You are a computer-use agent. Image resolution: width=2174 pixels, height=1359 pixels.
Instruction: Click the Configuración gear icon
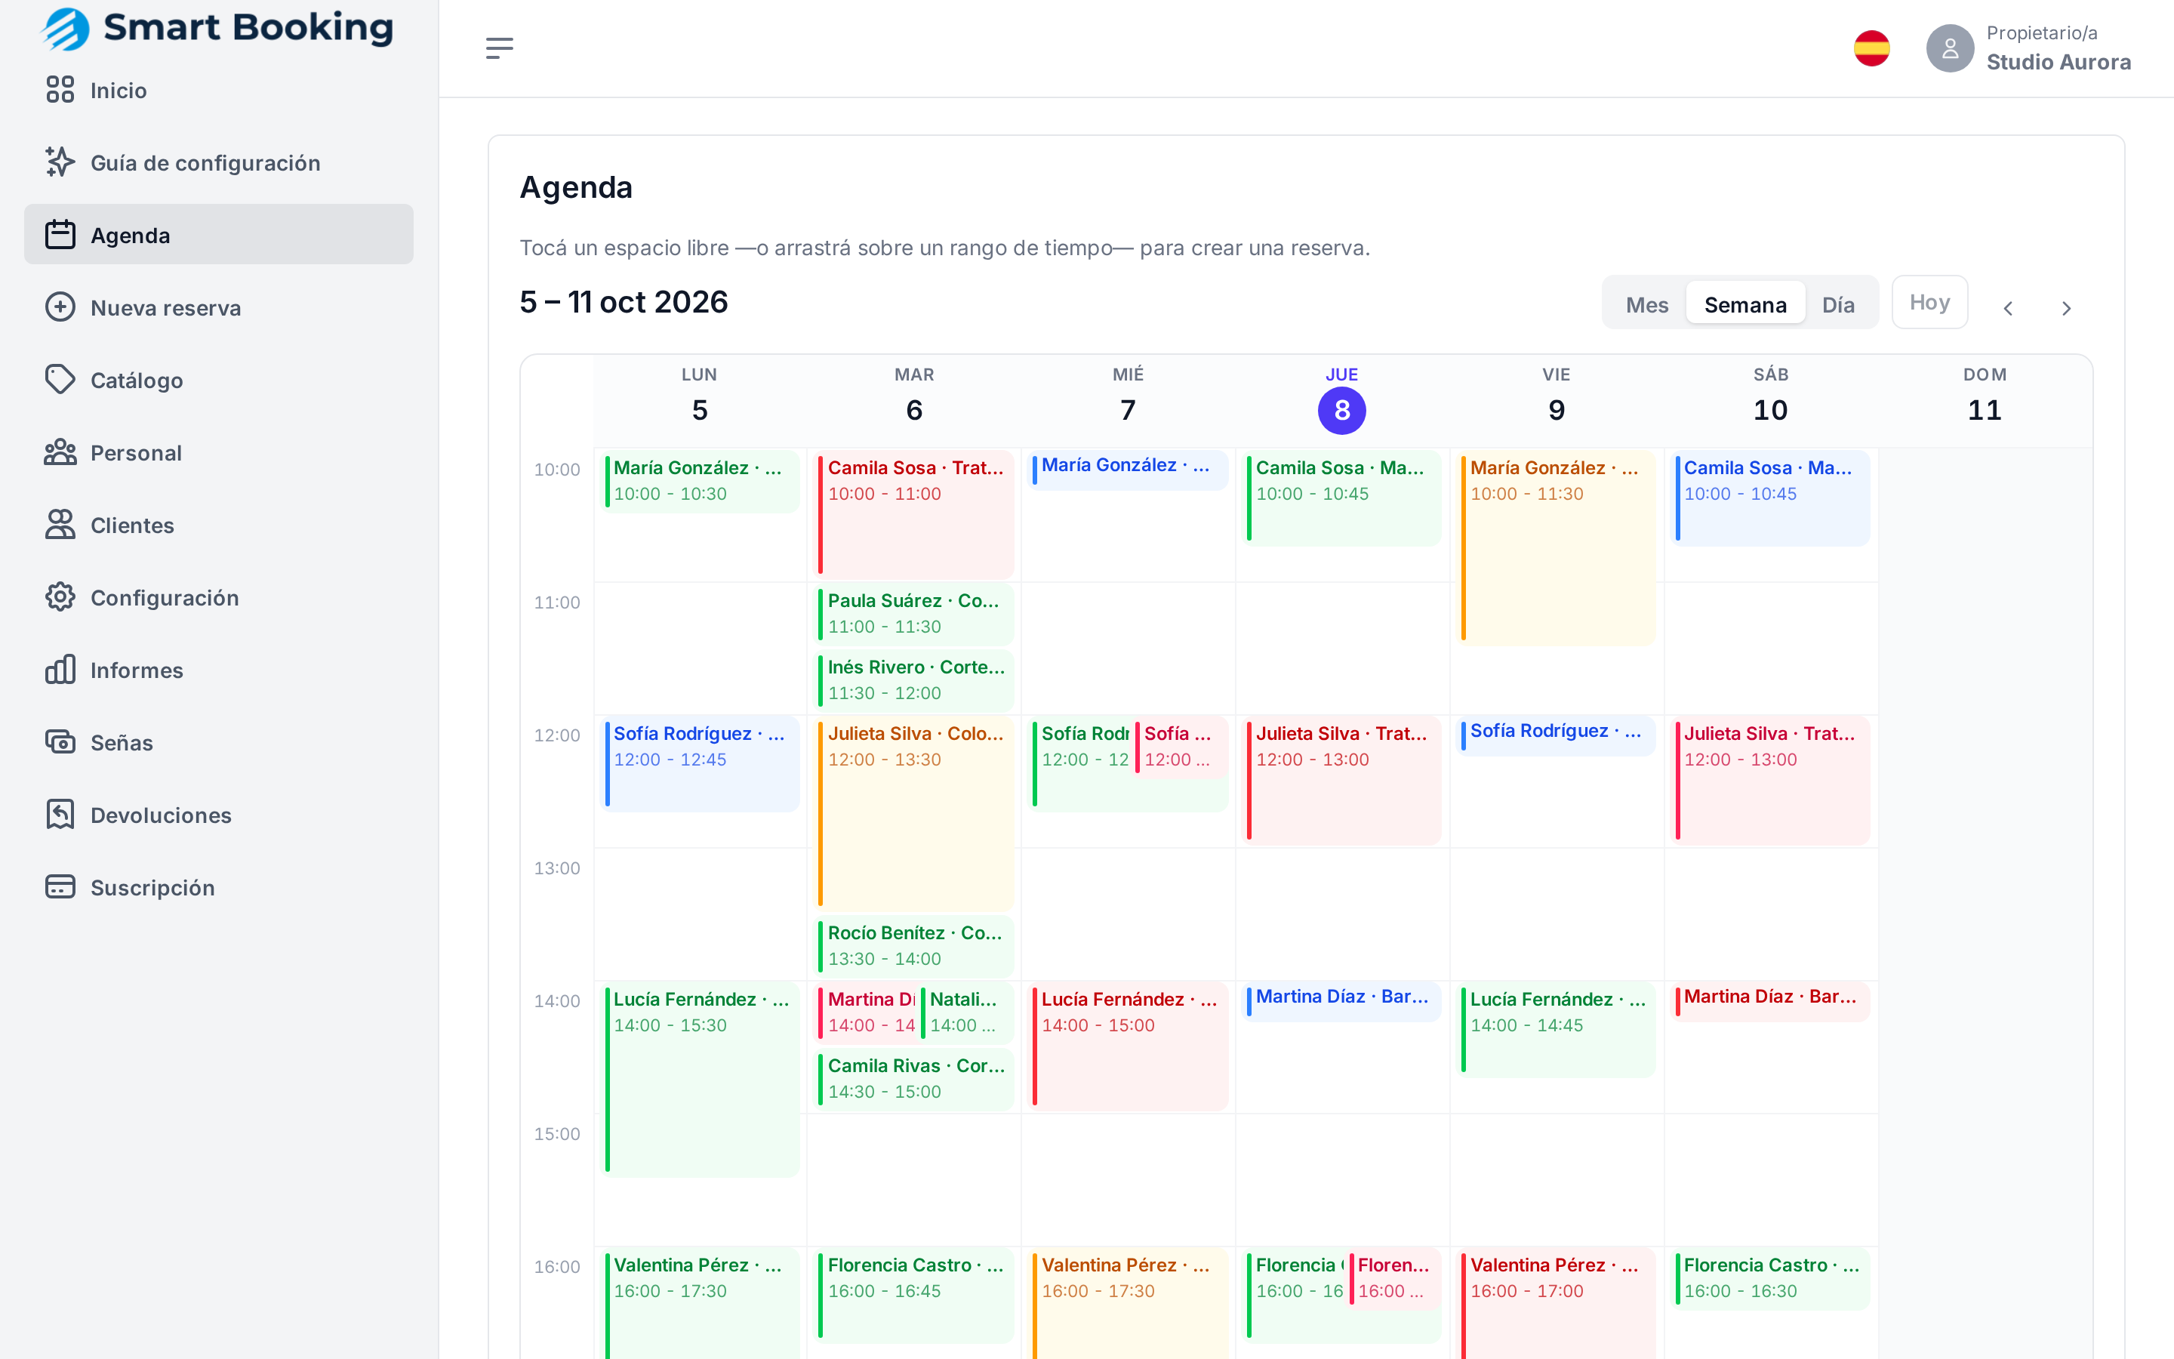tap(60, 598)
